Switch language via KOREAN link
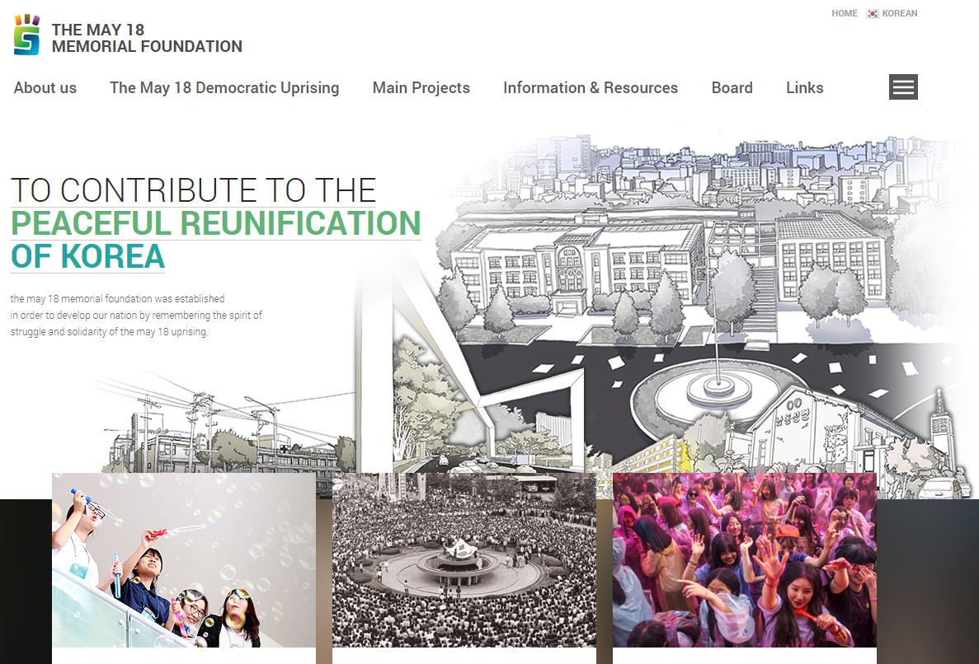 900,14
